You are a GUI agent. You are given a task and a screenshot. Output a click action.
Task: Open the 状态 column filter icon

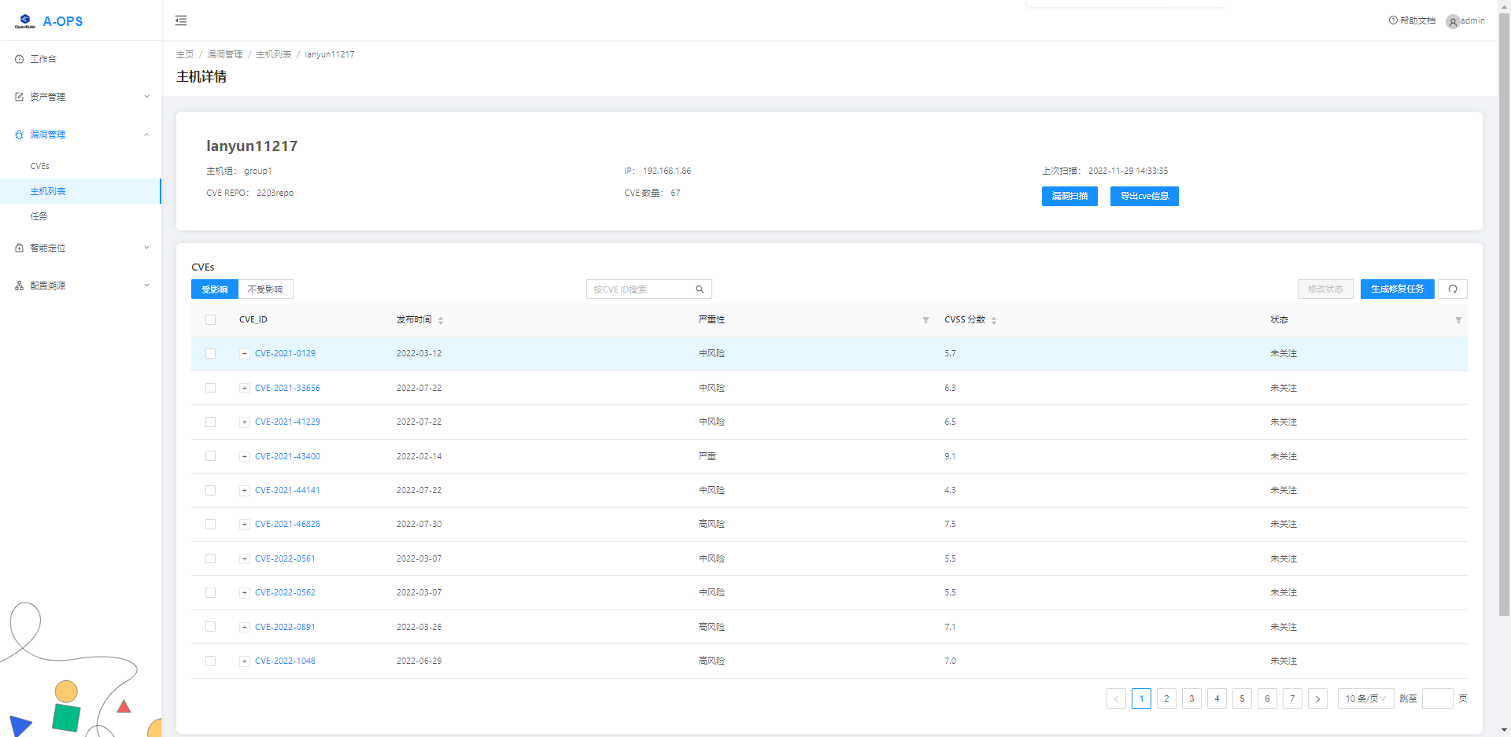coord(1458,320)
